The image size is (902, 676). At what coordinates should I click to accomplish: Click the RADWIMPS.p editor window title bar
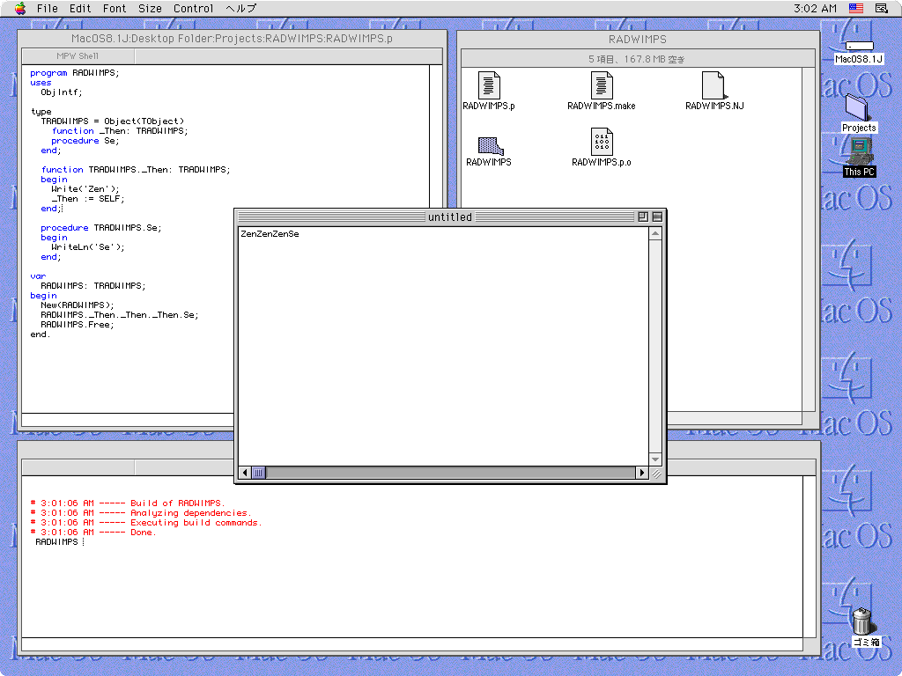232,39
